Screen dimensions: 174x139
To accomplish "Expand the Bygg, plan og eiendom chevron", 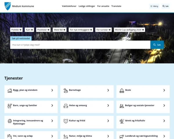I will pos(52,90).
